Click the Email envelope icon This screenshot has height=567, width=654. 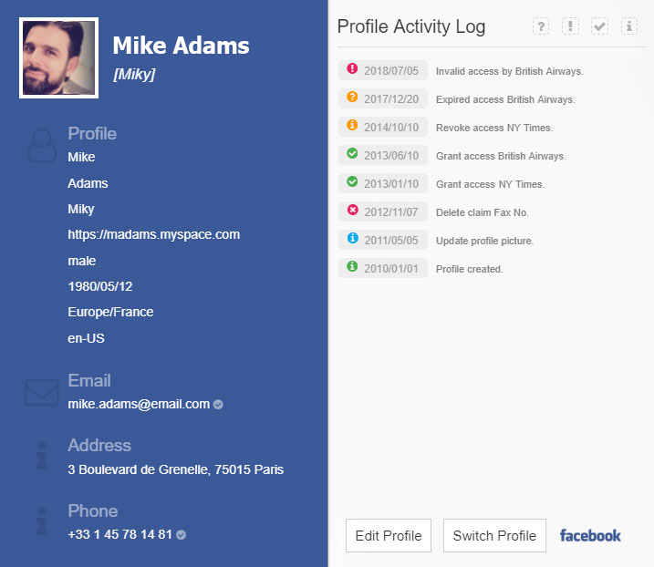tap(41, 393)
